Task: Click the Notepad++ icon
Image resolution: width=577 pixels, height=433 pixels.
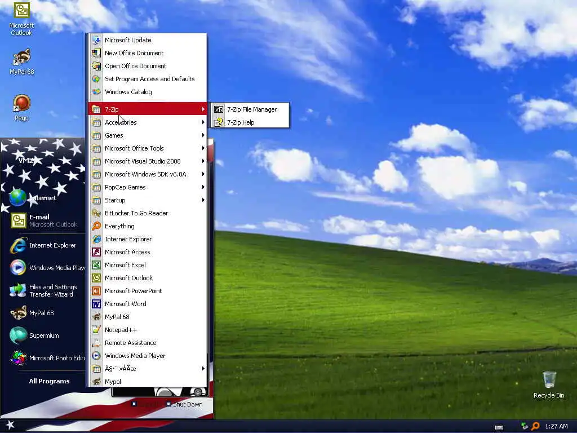Action: (x=96, y=329)
